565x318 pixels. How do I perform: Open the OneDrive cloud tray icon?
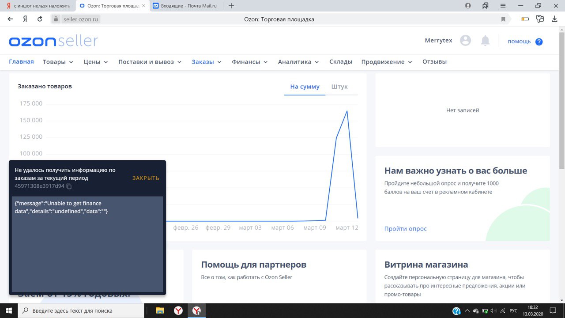click(x=476, y=310)
